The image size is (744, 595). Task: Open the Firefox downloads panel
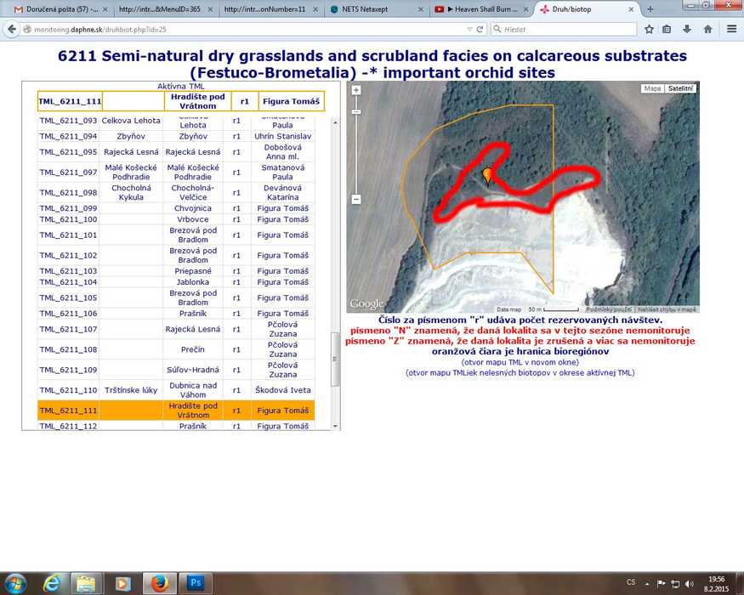688,29
